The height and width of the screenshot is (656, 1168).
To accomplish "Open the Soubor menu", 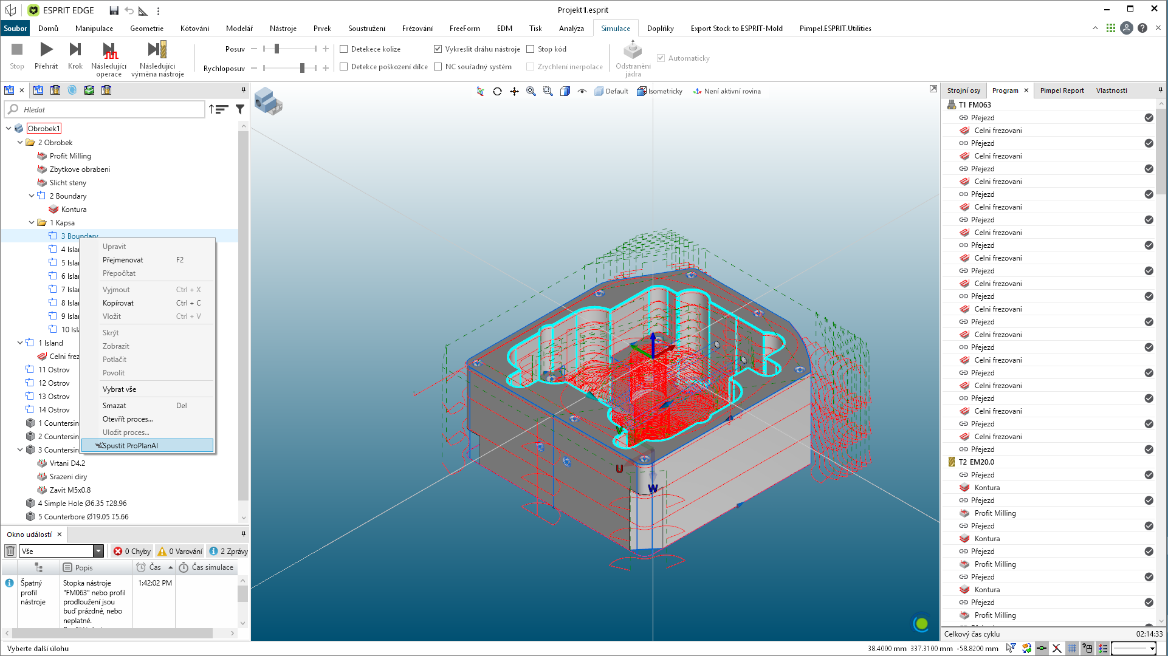I will [15, 29].
